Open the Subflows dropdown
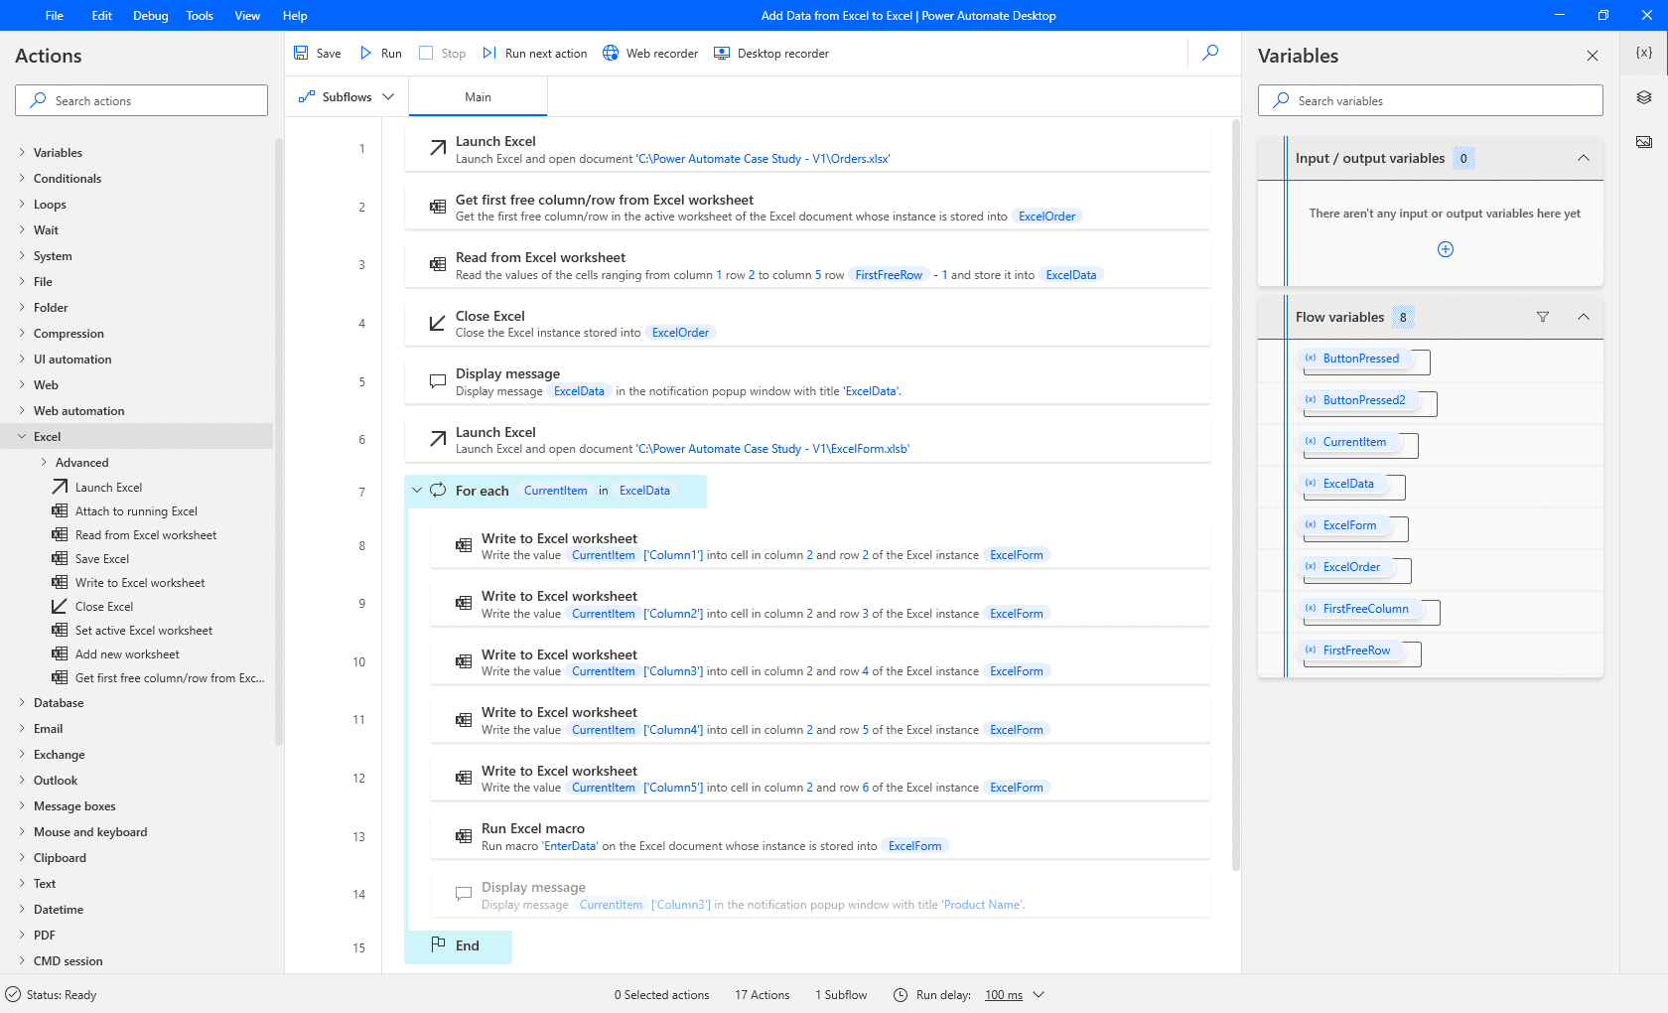1668x1013 pixels. (x=345, y=96)
